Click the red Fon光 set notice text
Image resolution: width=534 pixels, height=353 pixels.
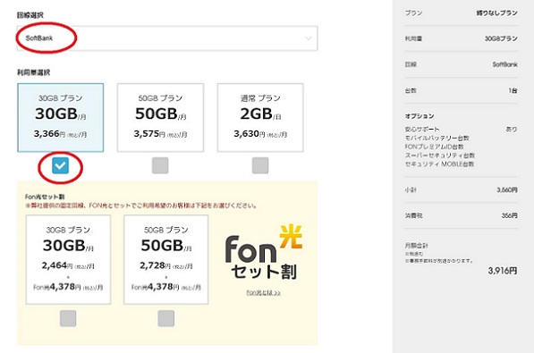(x=141, y=206)
